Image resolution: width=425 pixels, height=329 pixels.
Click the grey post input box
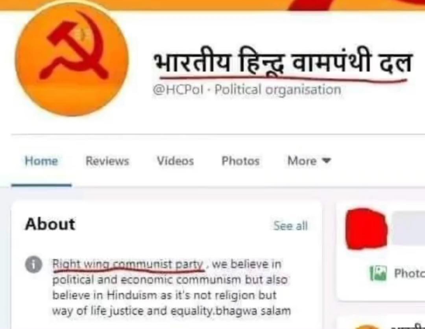(408, 229)
